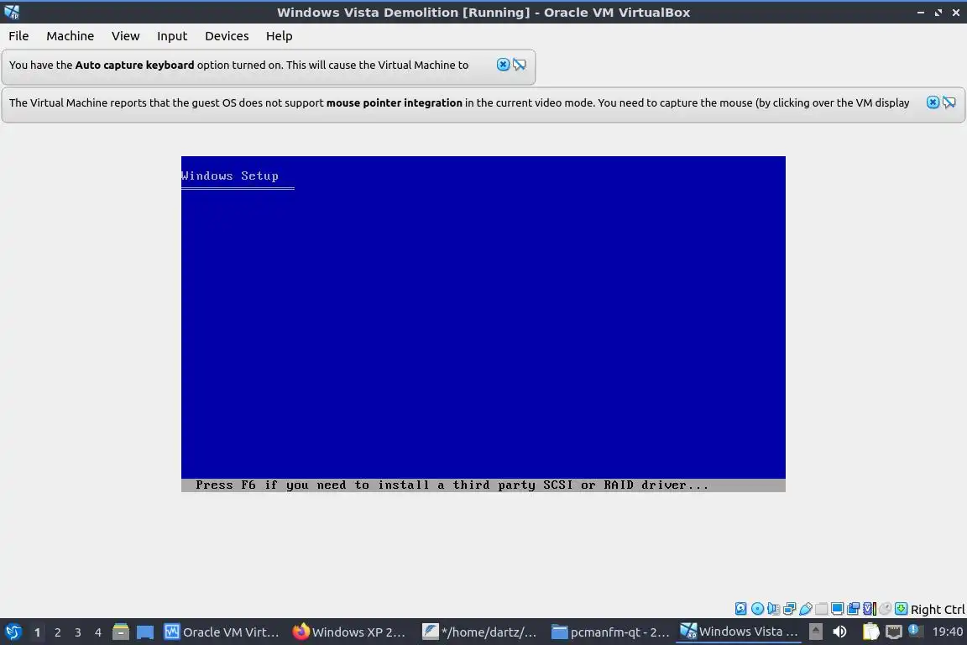Open the Machine menu
The height and width of the screenshot is (645, 967).
coord(71,36)
